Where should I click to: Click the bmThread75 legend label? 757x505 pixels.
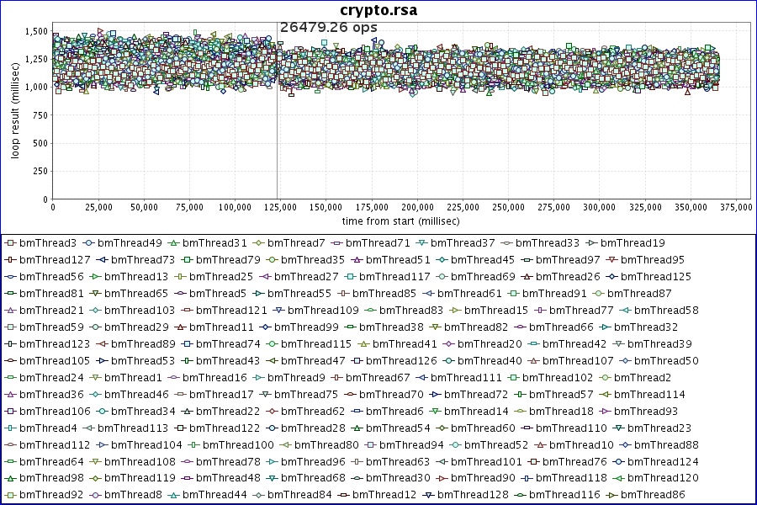click(x=306, y=395)
